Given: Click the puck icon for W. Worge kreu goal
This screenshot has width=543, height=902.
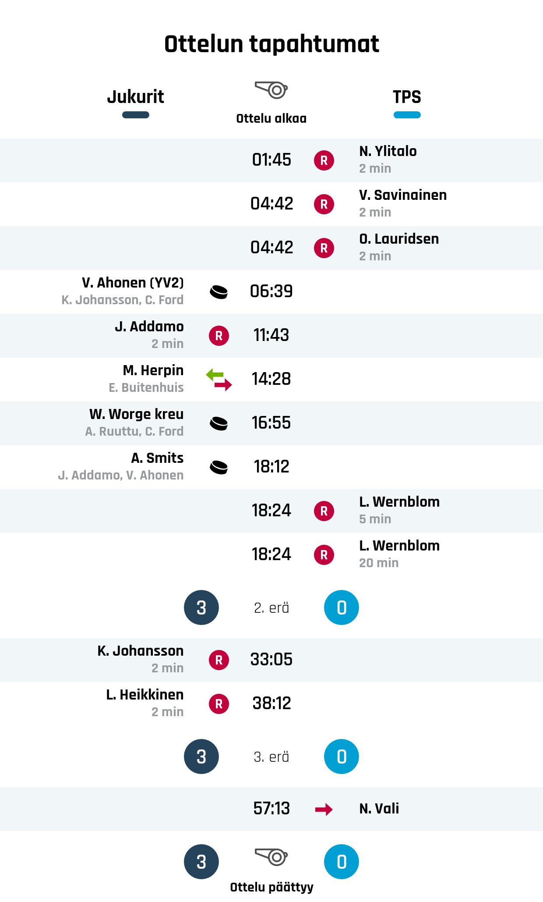Looking at the screenshot, I should 219,423.
